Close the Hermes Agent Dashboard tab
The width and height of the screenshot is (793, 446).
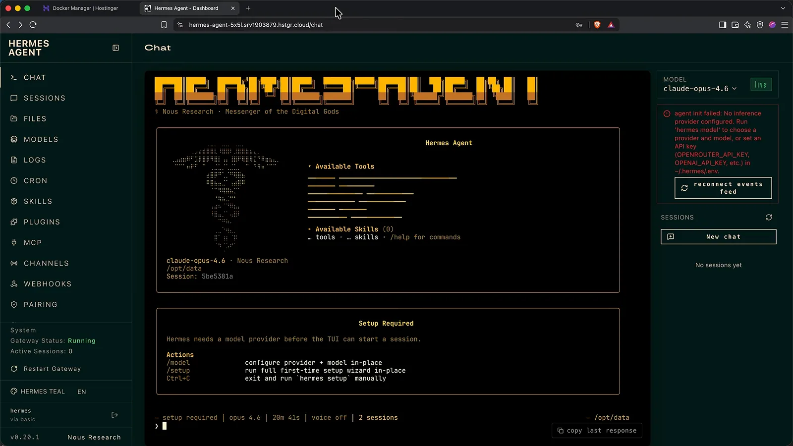233,8
